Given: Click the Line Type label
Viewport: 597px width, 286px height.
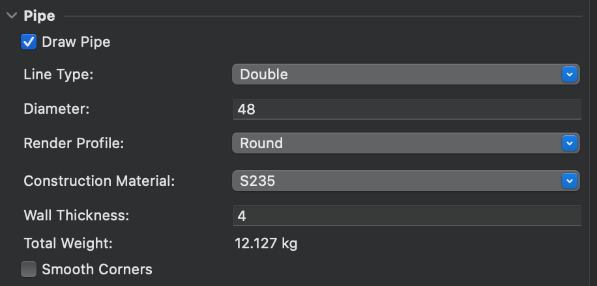Looking at the screenshot, I should tap(59, 75).
